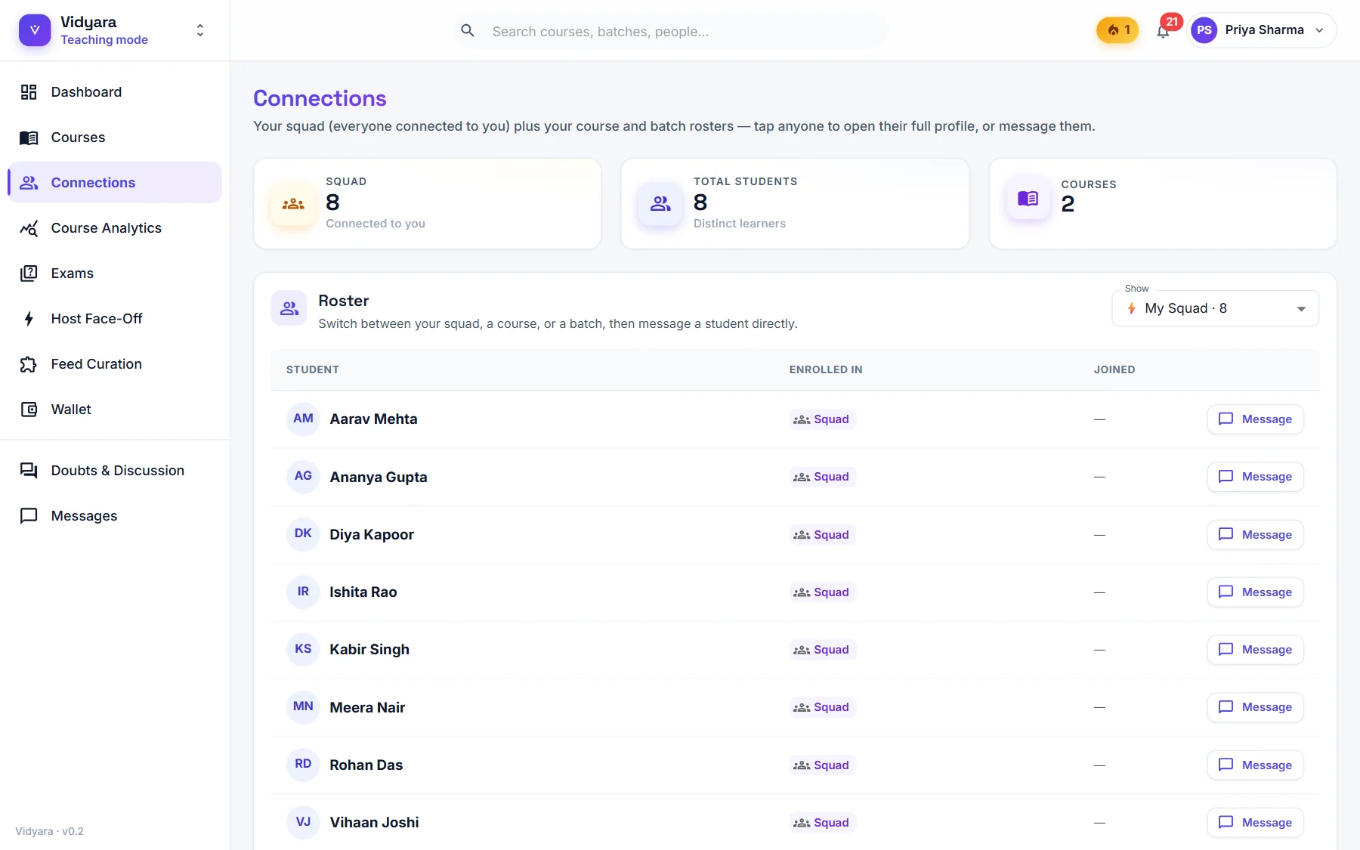Open Course Analytics page
Image resolution: width=1360 pixels, height=850 pixels.
(x=115, y=228)
